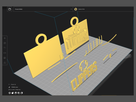
Task: Select the Scale tool
Action: pyautogui.click(x=5, y=43)
